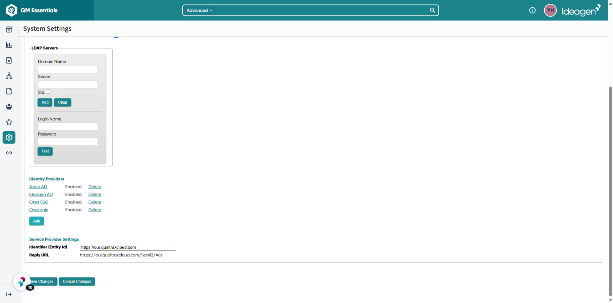Open the floating assistant widget with badge 10
The height and width of the screenshot is (303, 613).
point(22,282)
